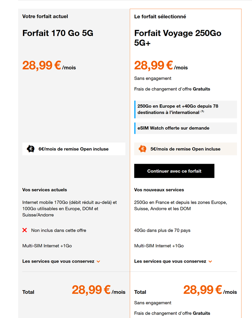This screenshot has width=252, height=318.
Task: Expand current plan 'Les services que vous conservez'
Action: [x=61, y=261]
